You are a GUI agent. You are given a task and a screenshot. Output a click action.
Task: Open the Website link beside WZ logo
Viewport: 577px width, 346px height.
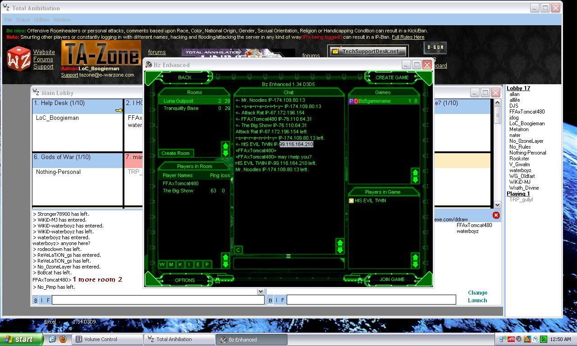click(x=44, y=52)
